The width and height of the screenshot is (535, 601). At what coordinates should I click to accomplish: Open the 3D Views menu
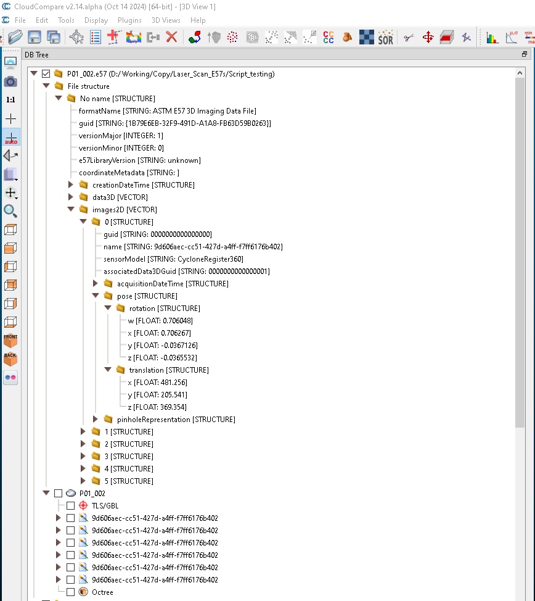(166, 20)
